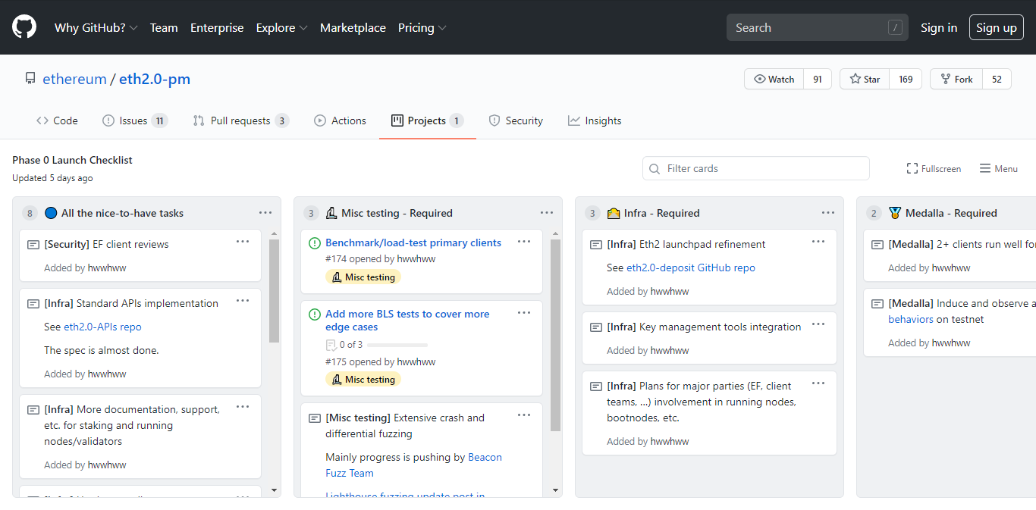1036x510 pixels.
Task: Open Infra - Required column ellipsis menu
Action: pos(828,213)
